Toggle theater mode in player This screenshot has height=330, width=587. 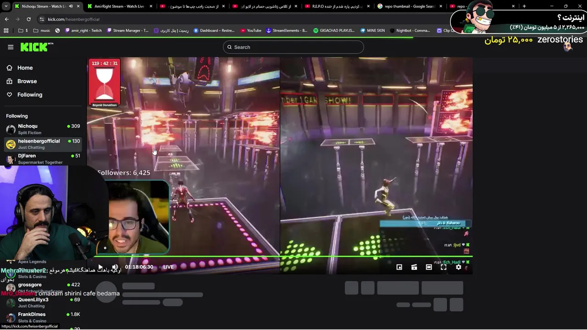[x=429, y=267]
